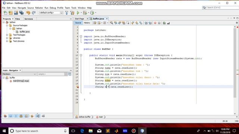Open Microsoft Edge from the taskbar

point(82,131)
